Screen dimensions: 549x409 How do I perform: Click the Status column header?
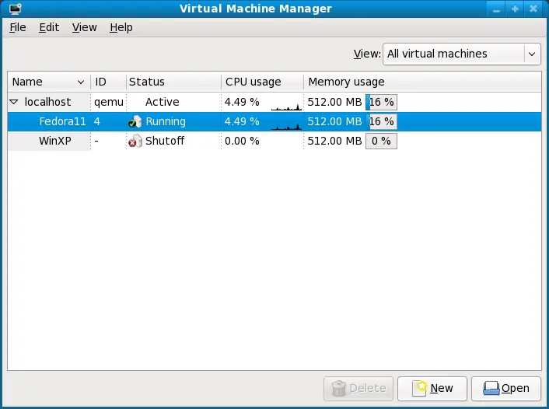[x=147, y=82]
